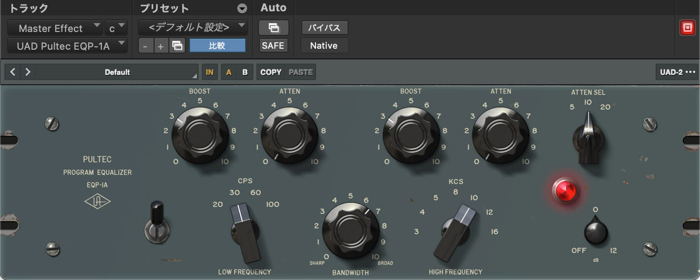The width and height of the screenshot is (700, 280).
Task: Click the '20' ATTEN SEL value
Action: (605, 107)
